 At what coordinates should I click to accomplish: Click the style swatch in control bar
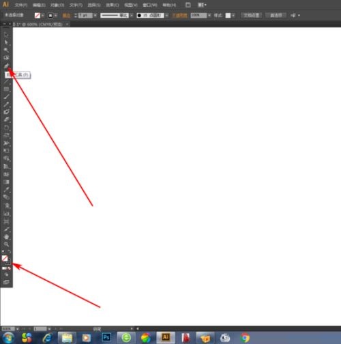click(x=228, y=15)
